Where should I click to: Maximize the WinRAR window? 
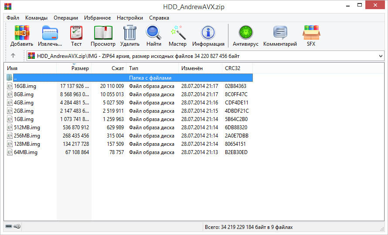click(360, 5)
